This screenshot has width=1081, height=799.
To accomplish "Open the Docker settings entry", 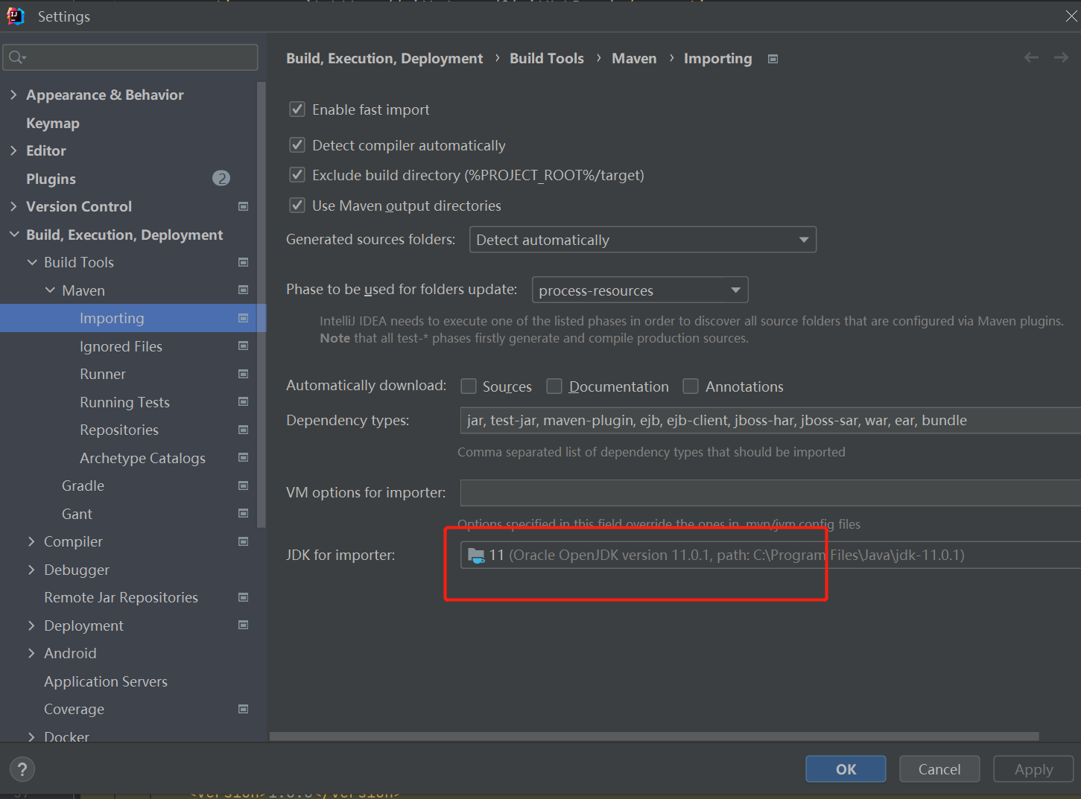I will coord(66,736).
